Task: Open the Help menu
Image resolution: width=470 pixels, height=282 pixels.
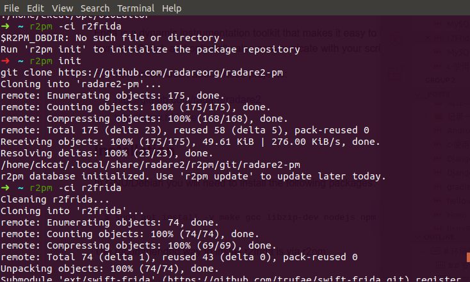Action: point(172,8)
